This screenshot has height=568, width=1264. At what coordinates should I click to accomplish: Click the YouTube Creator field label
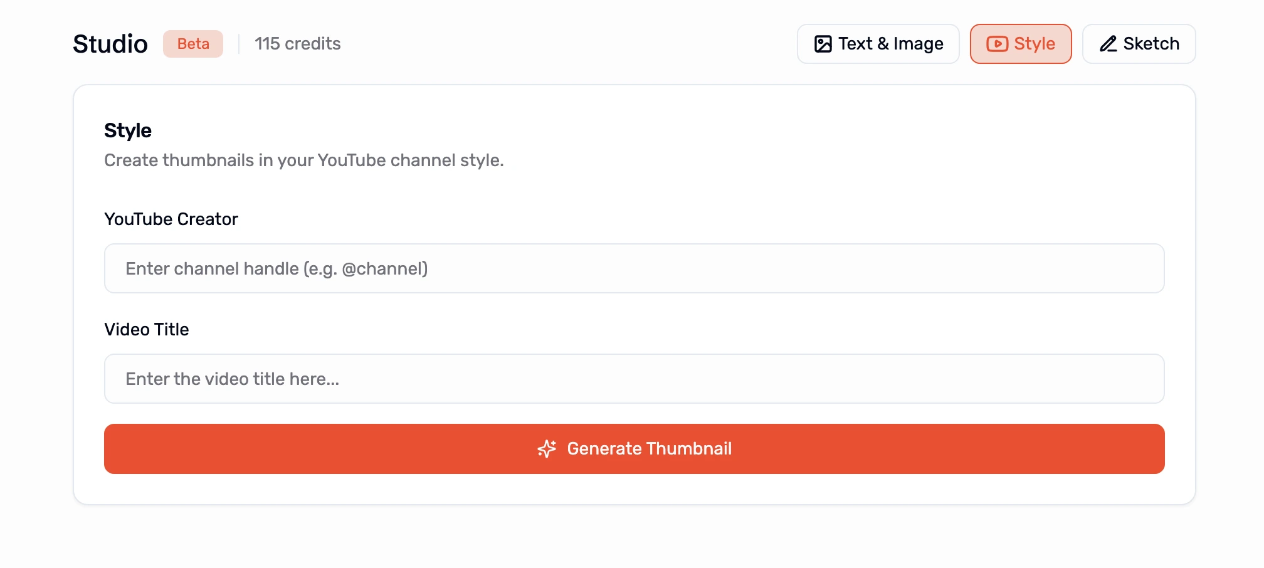coord(171,219)
